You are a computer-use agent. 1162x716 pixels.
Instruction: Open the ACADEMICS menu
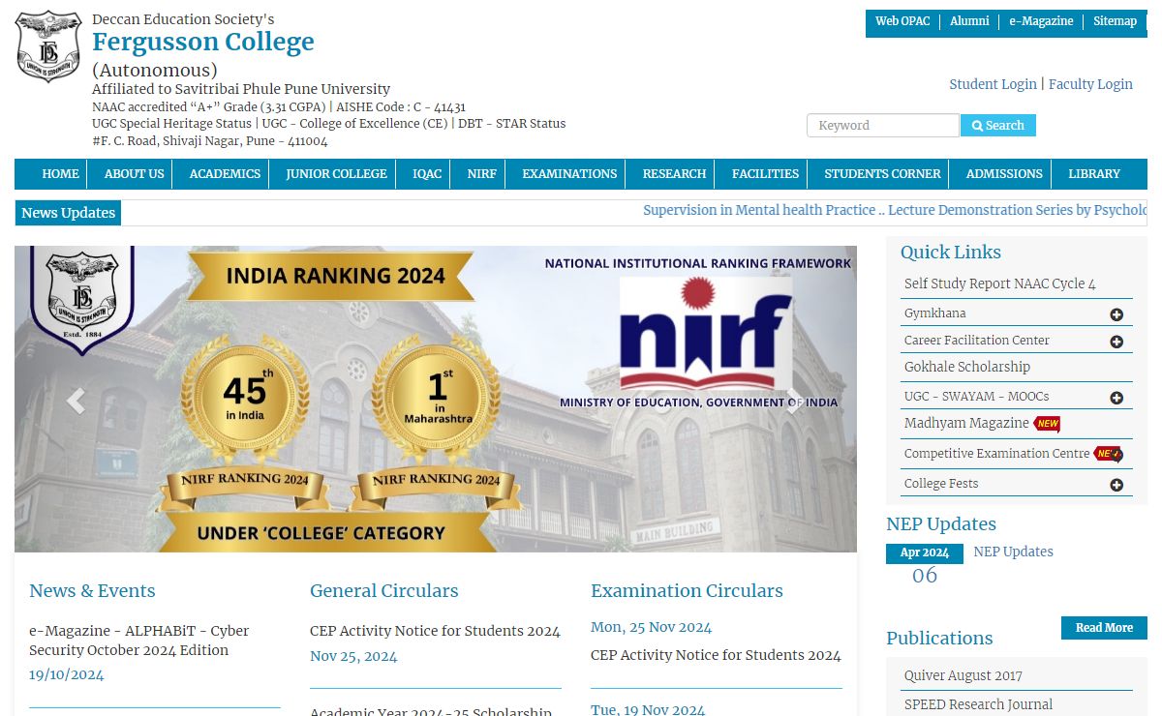click(x=225, y=174)
